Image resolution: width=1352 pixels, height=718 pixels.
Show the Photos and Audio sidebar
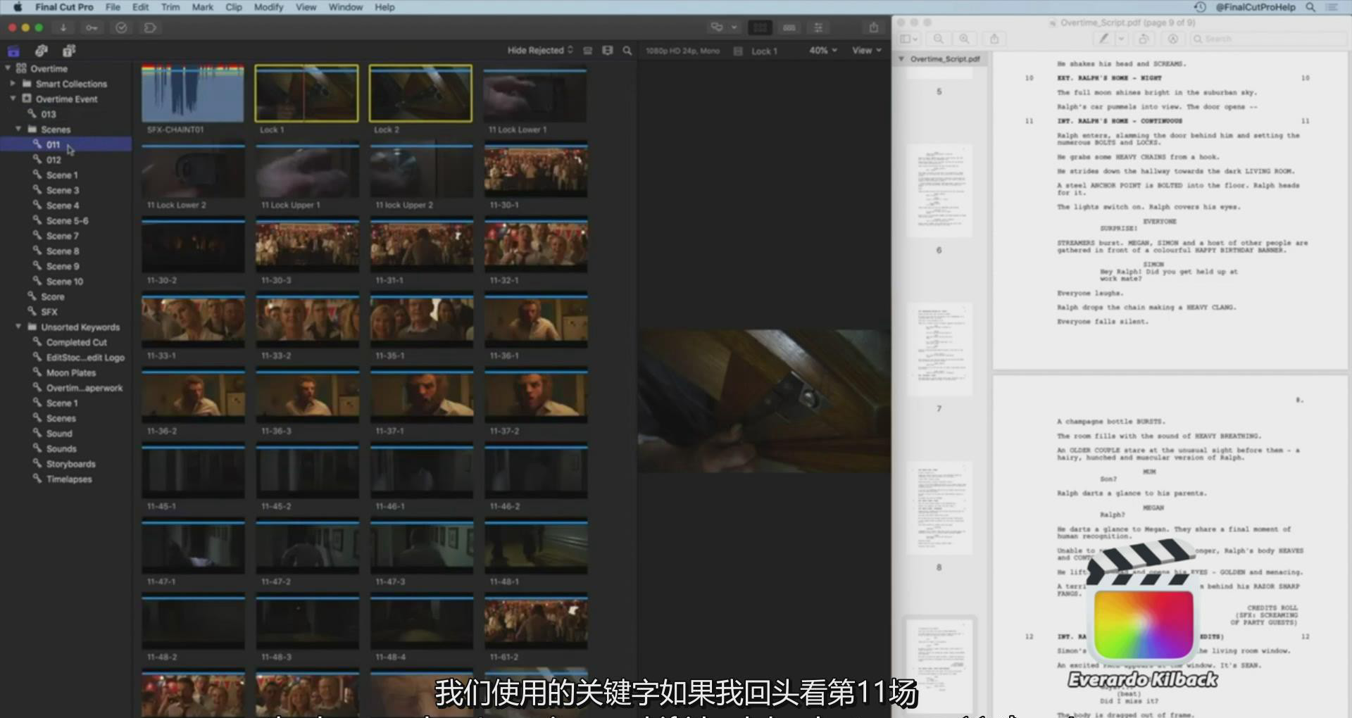pyautogui.click(x=42, y=51)
